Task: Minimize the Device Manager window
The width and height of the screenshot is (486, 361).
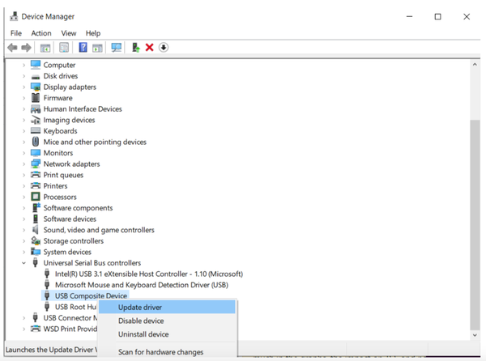Action: (x=409, y=17)
